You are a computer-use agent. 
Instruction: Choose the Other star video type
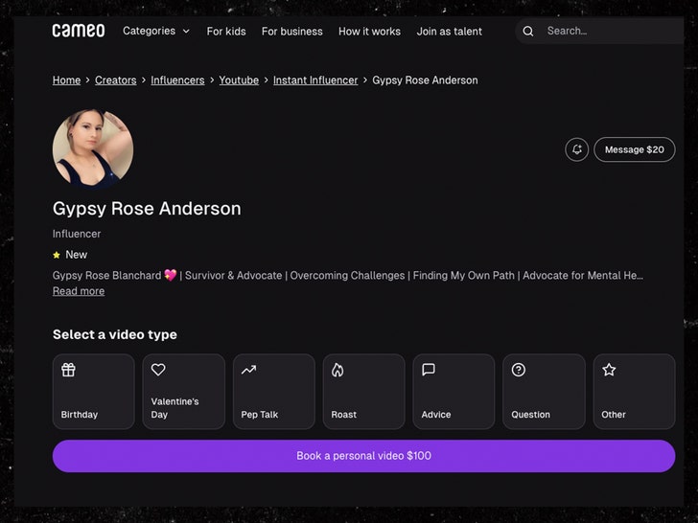[634, 391]
